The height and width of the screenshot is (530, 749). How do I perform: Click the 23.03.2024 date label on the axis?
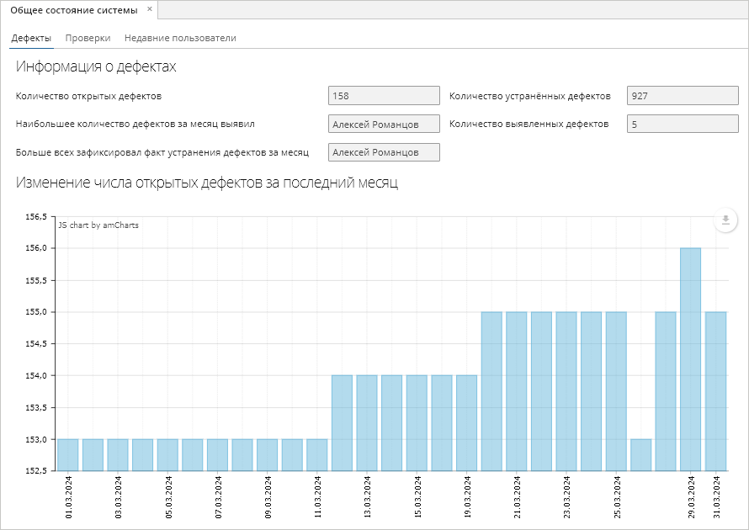coord(566,497)
